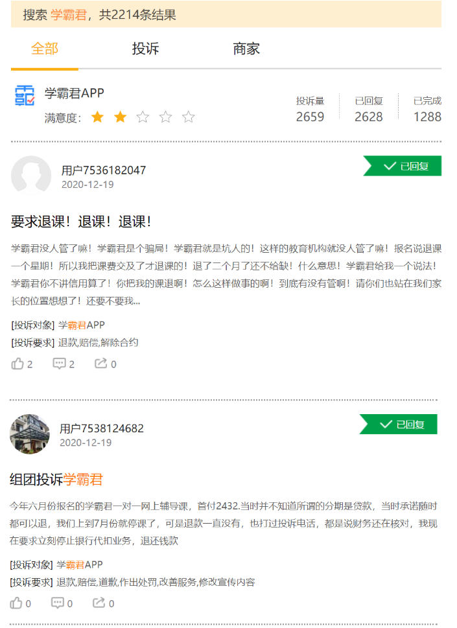Switch to the 全部 tab

pos(45,49)
